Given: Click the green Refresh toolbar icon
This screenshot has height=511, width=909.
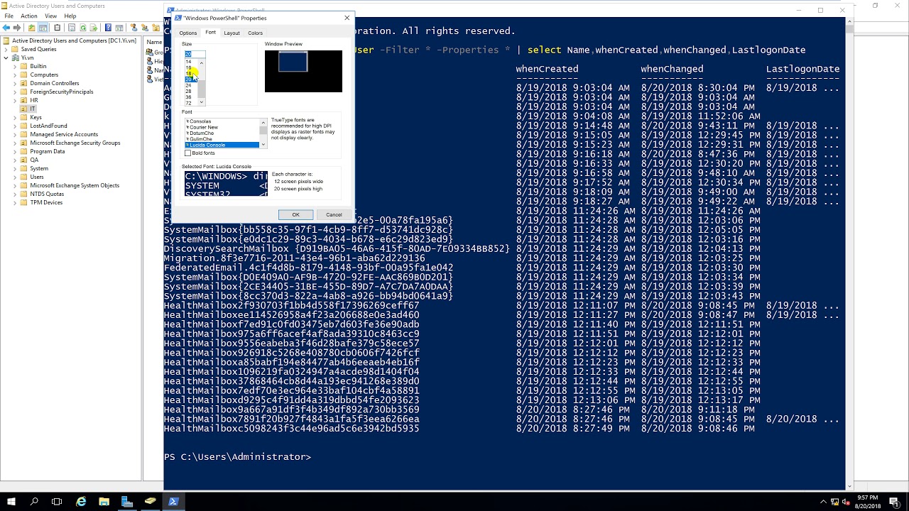Looking at the screenshot, I should (83, 28).
